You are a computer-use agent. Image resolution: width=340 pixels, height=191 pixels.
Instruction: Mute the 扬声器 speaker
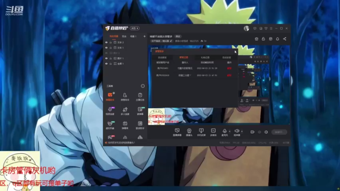tap(237, 131)
